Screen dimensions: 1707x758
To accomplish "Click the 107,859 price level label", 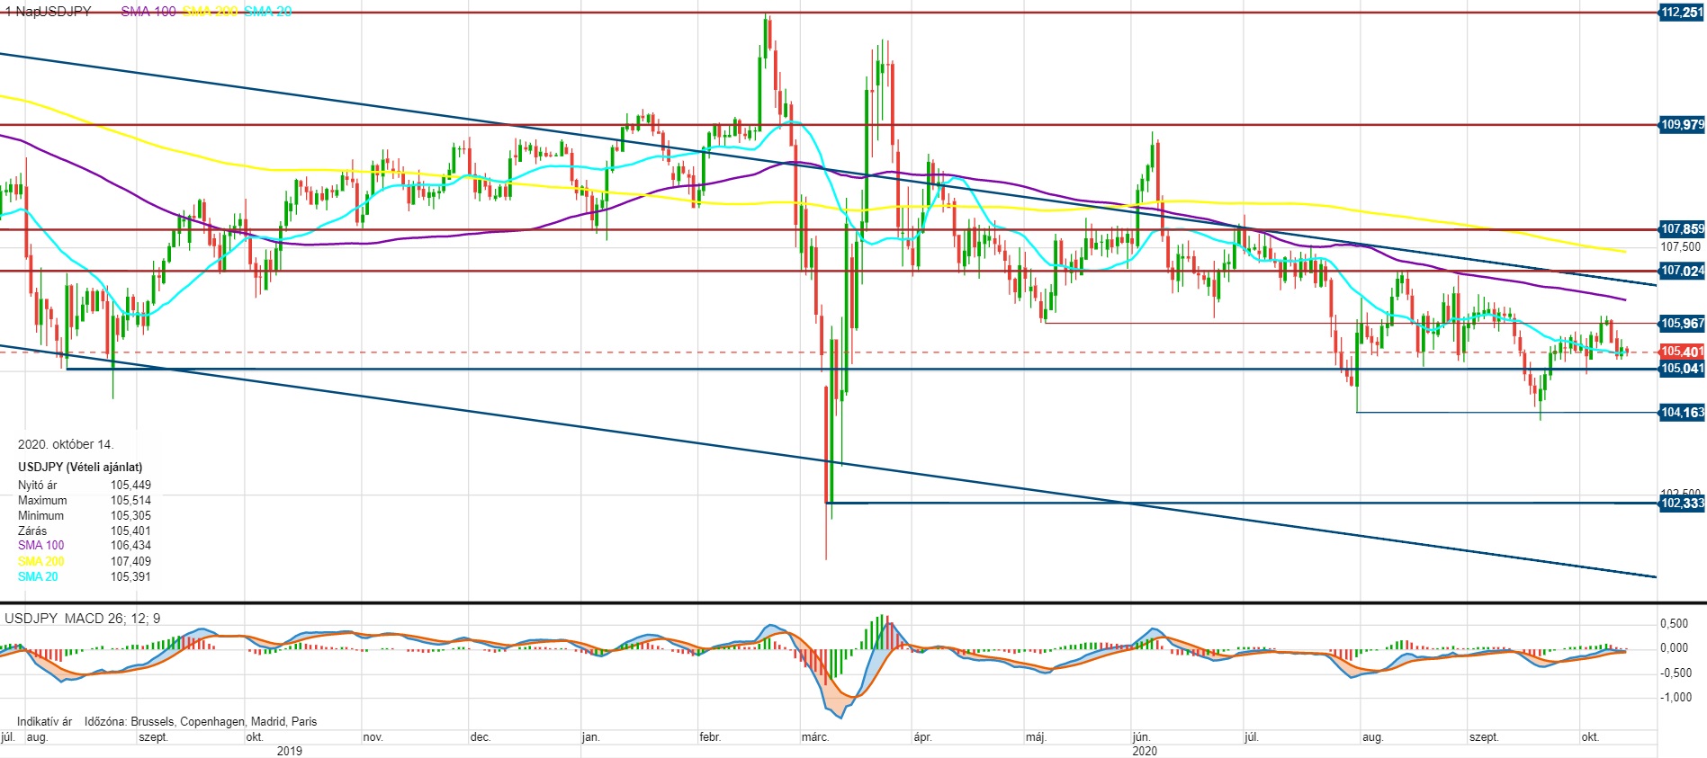I will (1682, 229).
